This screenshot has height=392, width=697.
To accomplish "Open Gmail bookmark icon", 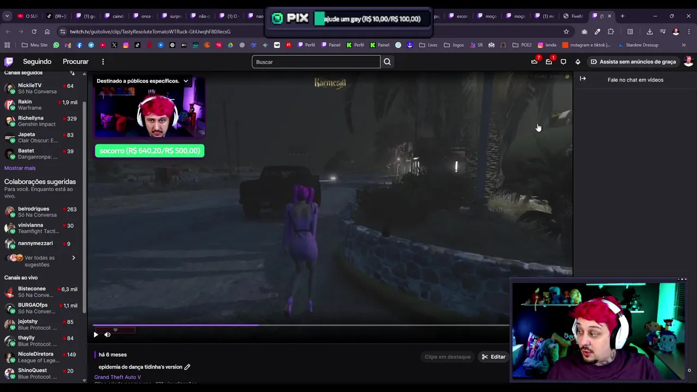I will [x=68, y=45].
